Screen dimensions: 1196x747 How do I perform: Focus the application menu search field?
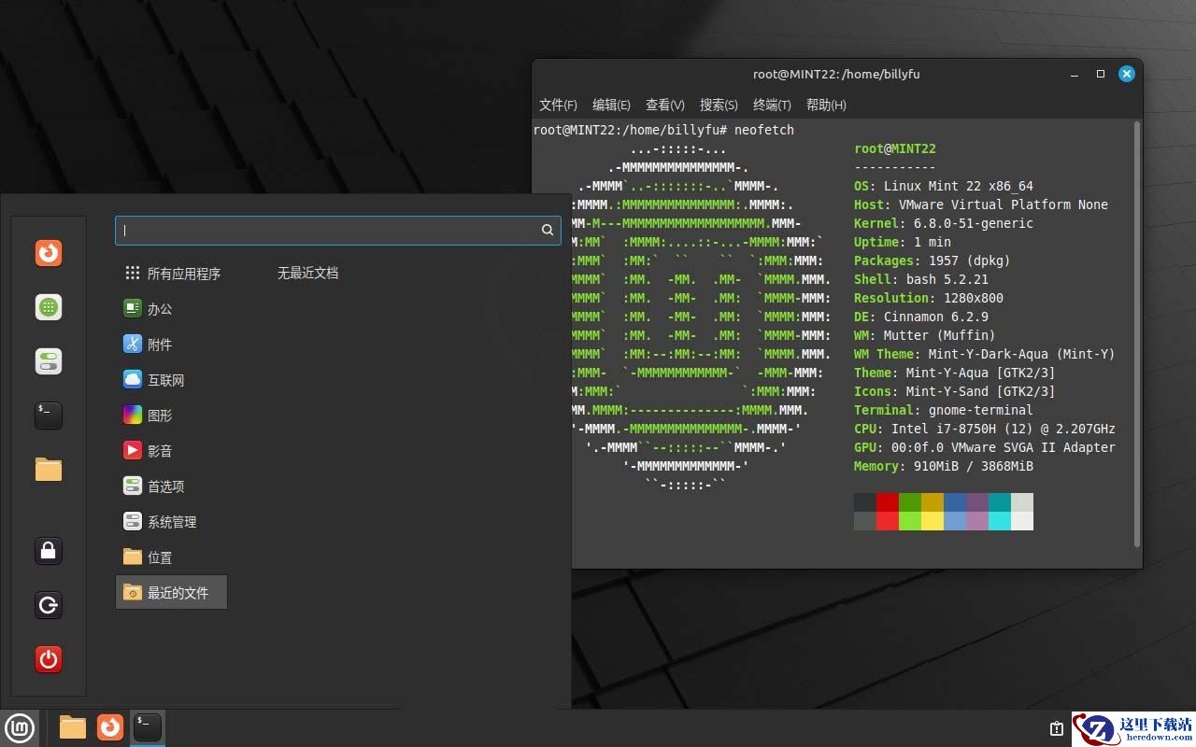coord(338,231)
